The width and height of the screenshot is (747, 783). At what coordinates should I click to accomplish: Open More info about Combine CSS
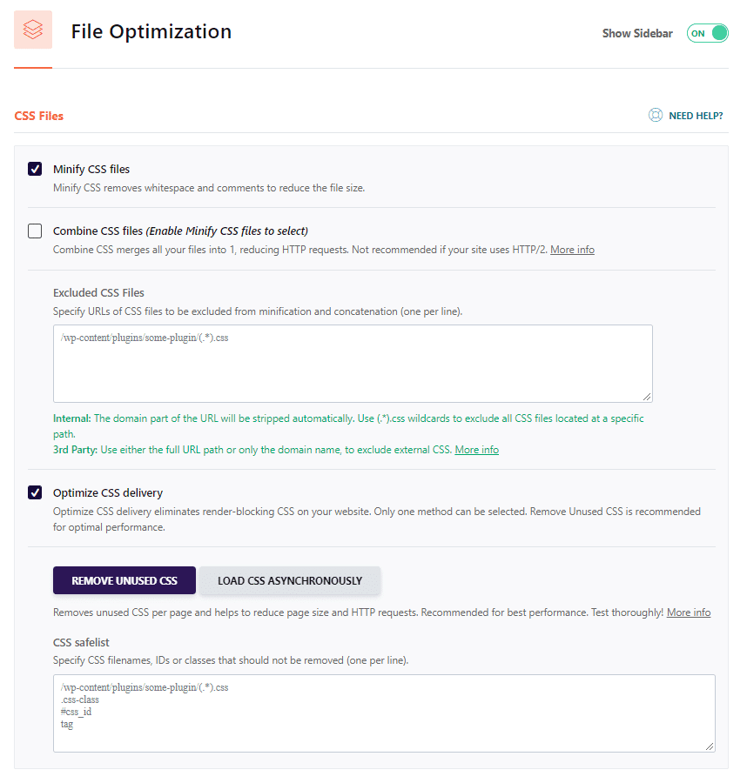coord(572,249)
